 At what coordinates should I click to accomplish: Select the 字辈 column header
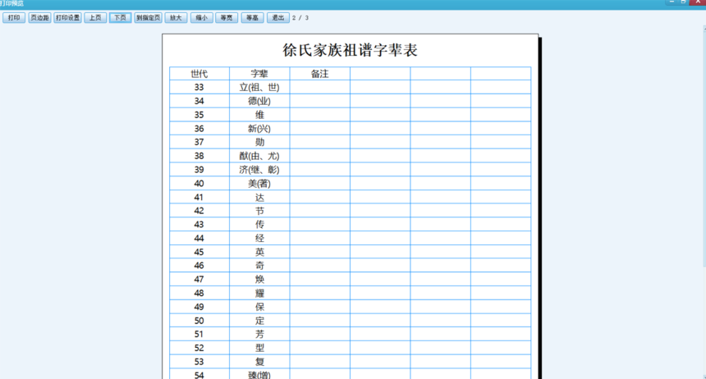pos(259,74)
